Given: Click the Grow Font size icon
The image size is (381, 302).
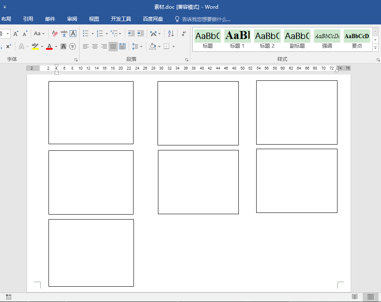Looking at the screenshot, I should pyautogui.click(x=16, y=34).
